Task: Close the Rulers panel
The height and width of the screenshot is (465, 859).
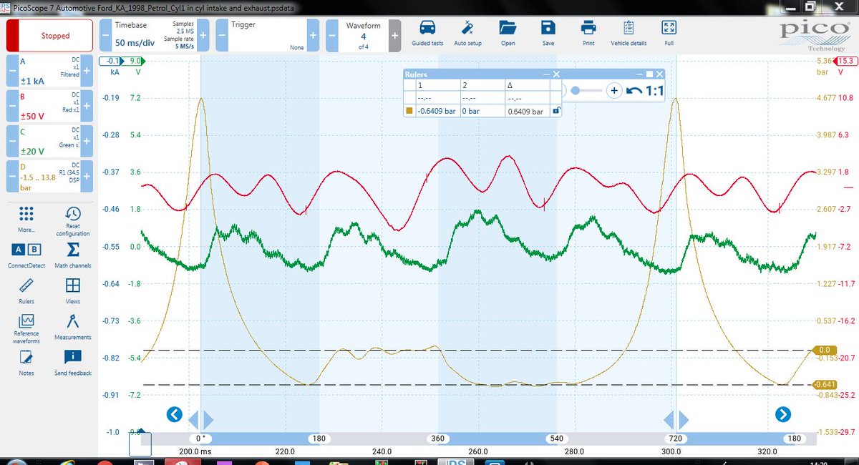Action: pyautogui.click(x=556, y=74)
